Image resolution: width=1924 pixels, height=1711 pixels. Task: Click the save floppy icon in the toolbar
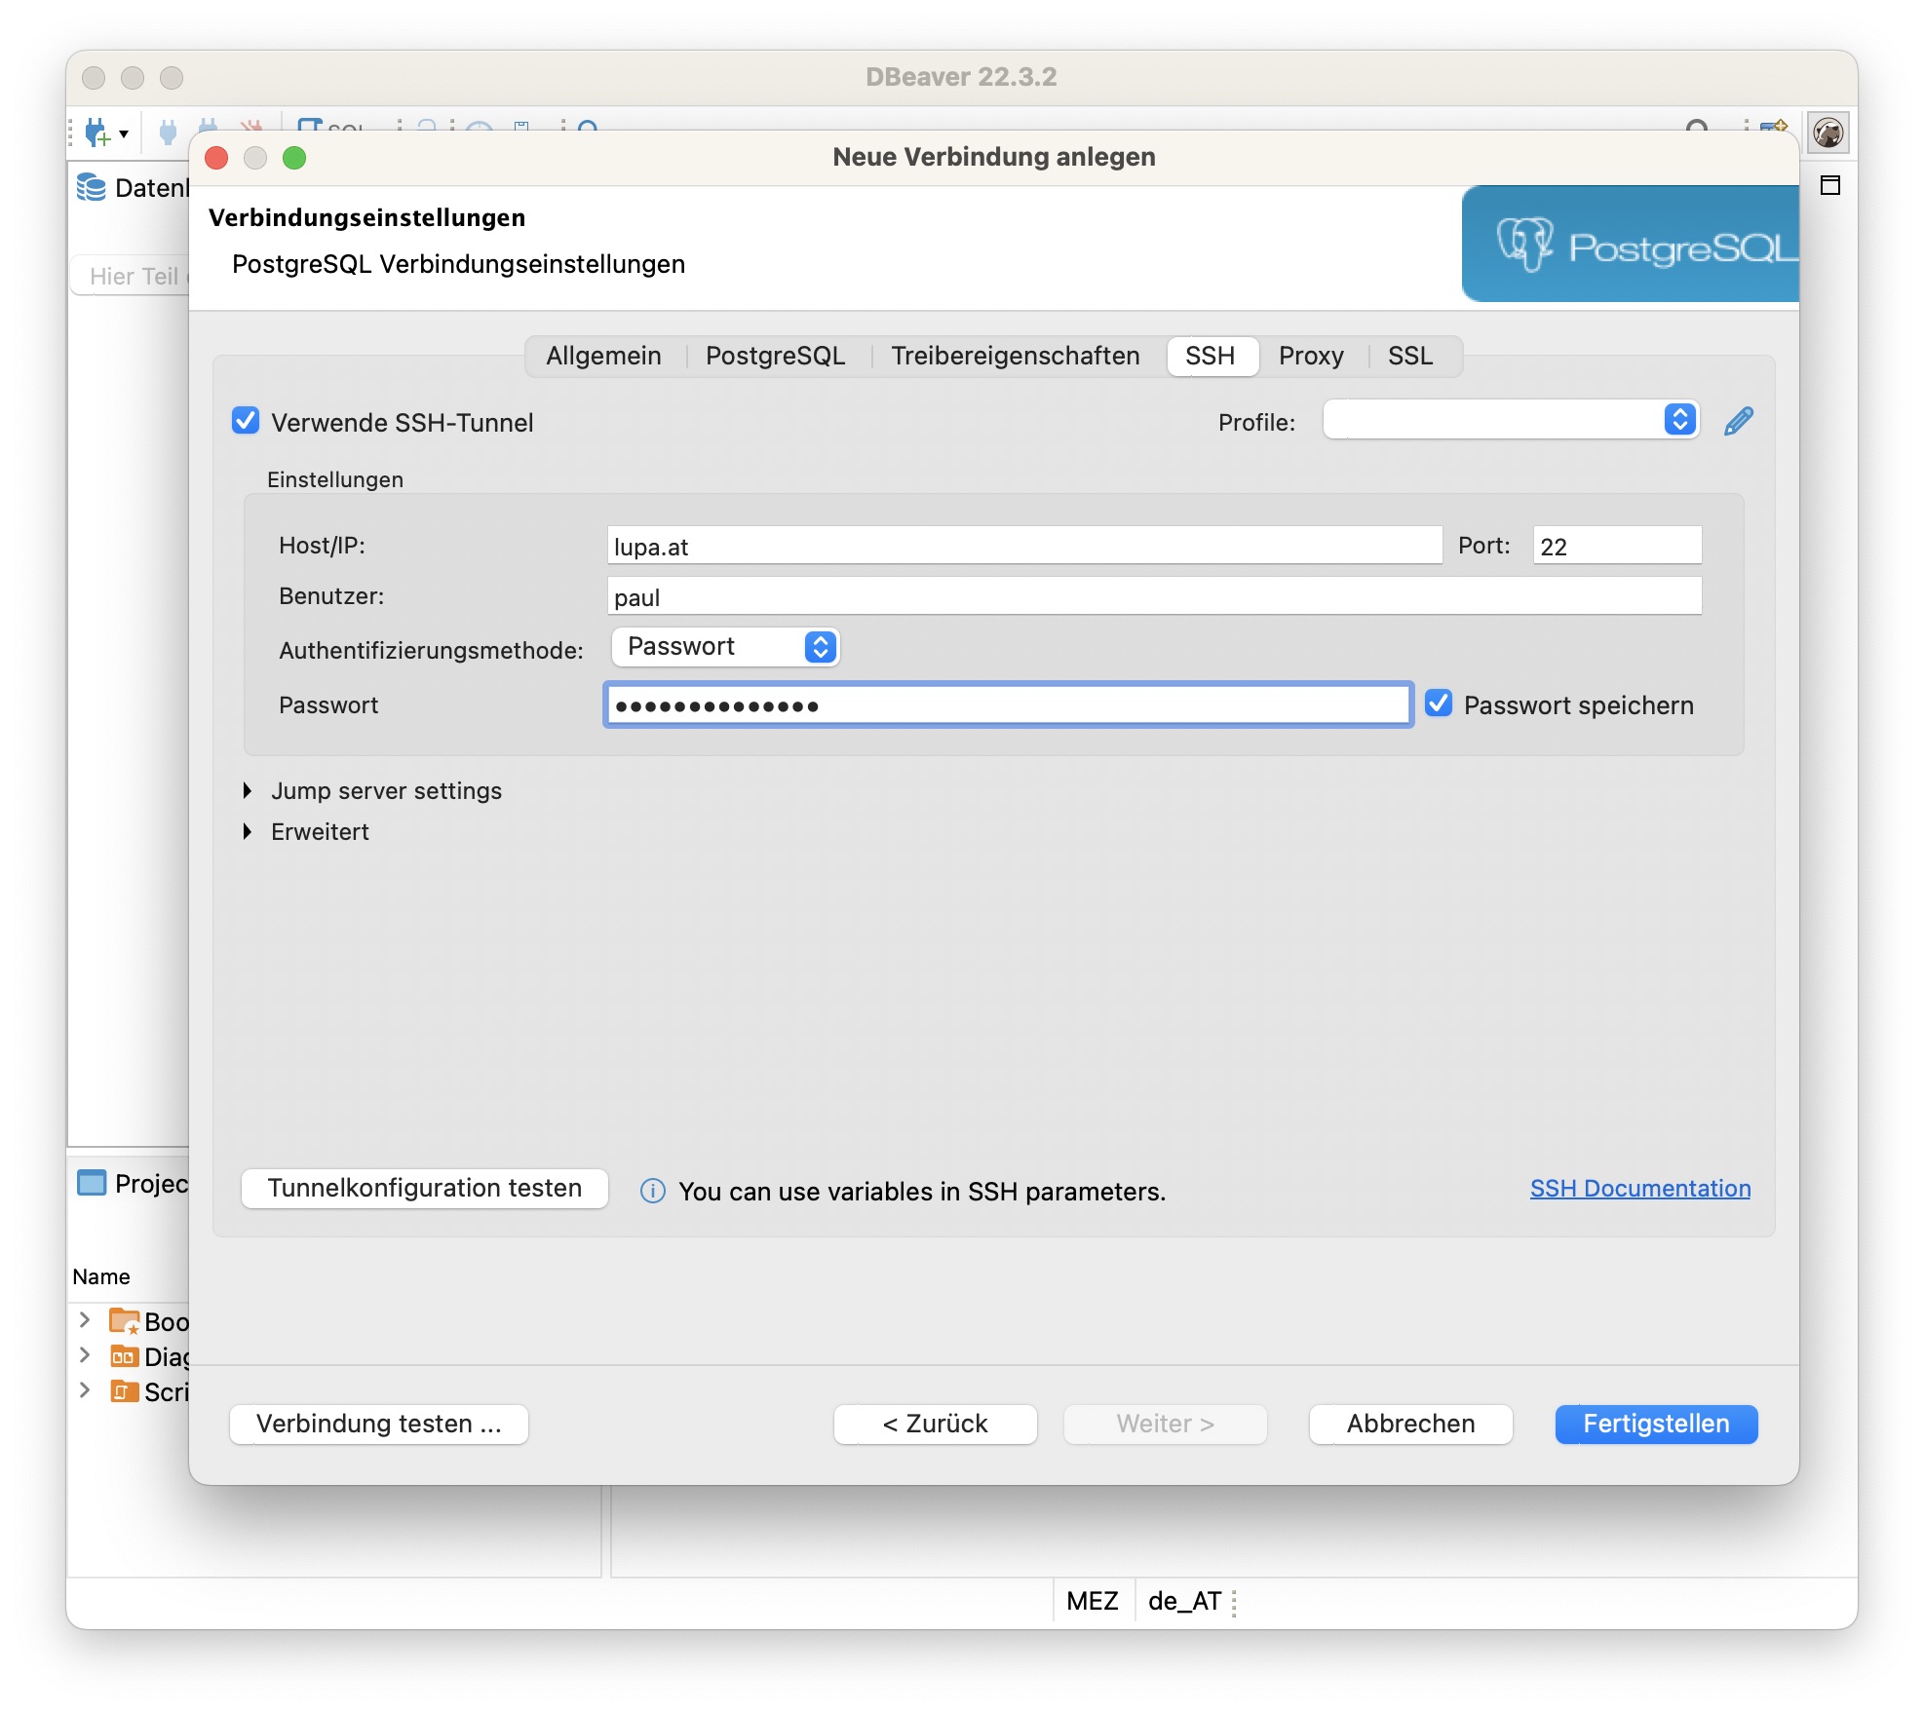click(519, 126)
